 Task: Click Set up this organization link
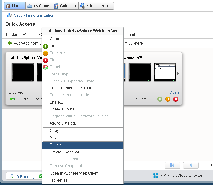pos(34,15)
